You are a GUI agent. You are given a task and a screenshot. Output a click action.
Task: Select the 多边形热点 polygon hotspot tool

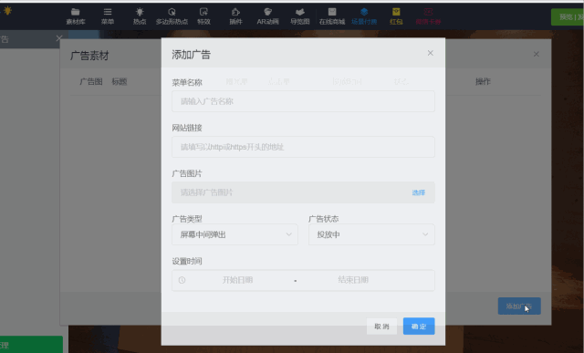(x=172, y=16)
